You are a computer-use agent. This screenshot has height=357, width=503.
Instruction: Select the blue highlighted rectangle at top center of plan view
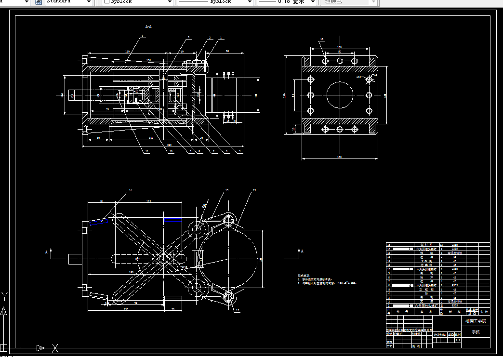172,220
